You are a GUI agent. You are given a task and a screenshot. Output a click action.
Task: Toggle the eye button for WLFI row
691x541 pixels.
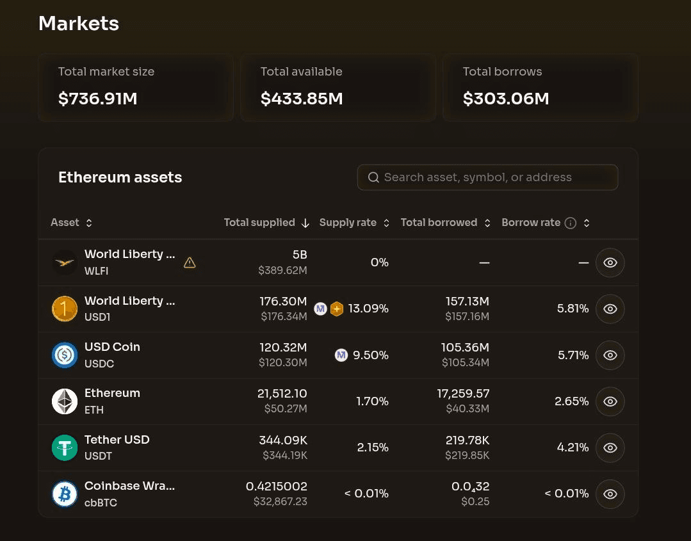pyautogui.click(x=610, y=262)
